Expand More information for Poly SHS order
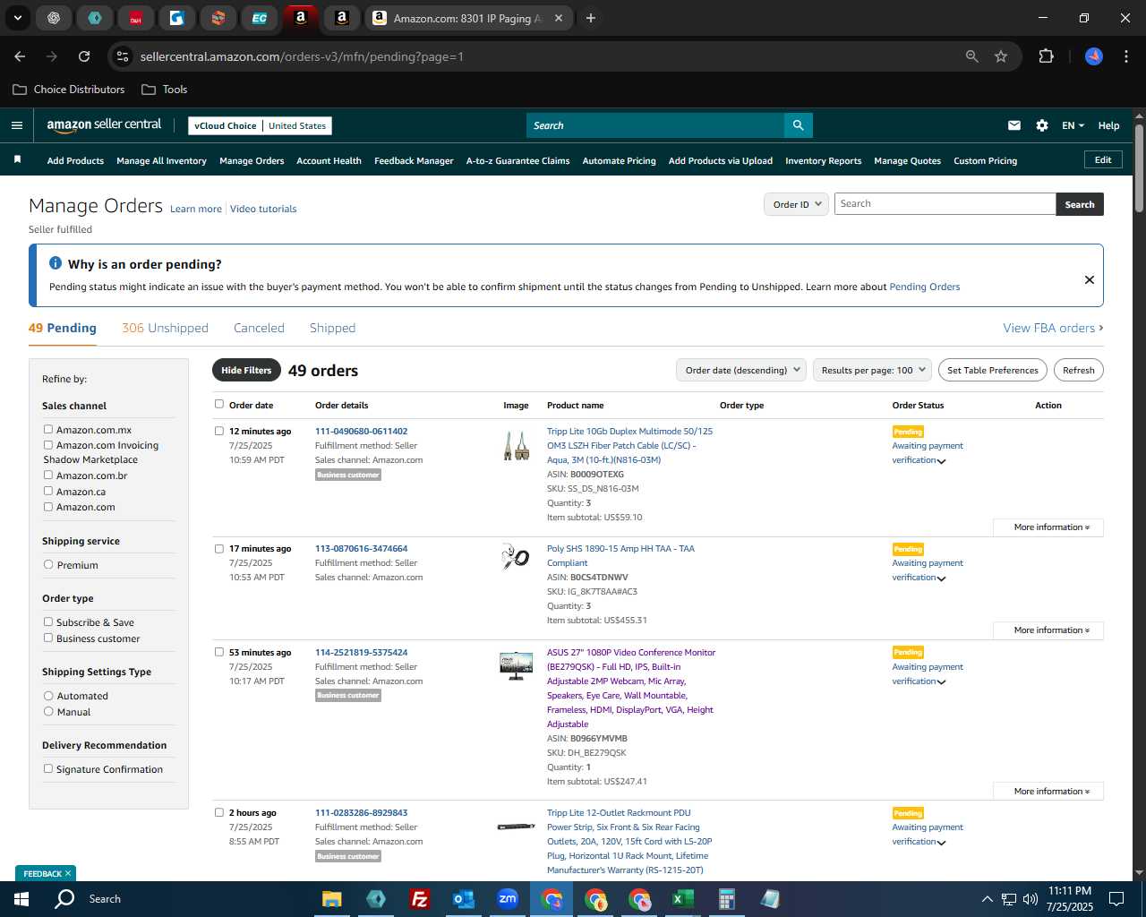This screenshot has width=1146, height=917. [1048, 630]
